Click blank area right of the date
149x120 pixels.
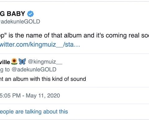point(103,95)
